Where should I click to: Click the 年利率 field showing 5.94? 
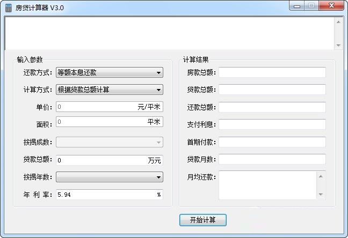110,195
